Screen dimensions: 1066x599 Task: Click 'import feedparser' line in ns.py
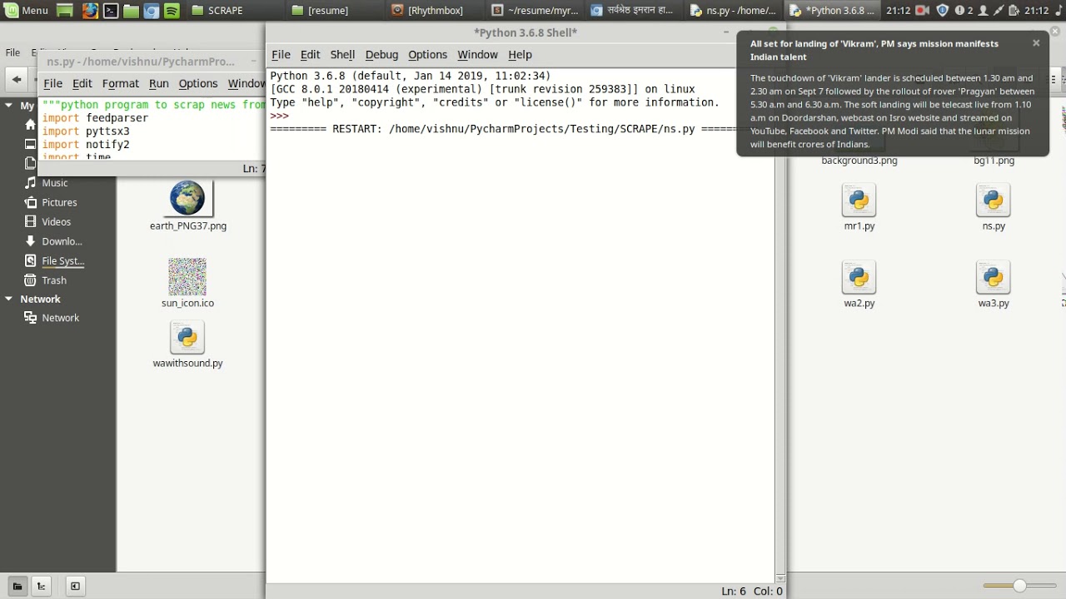coord(95,118)
